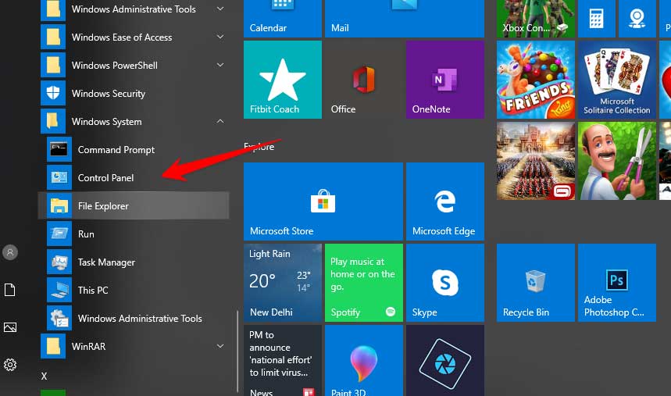Open the Recycle Bin tile

535,283
